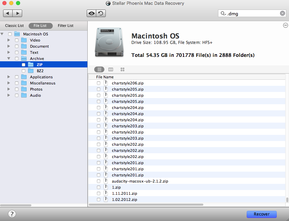Select the Audio tree item label
This screenshot has height=221, width=289.
pos(35,95)
